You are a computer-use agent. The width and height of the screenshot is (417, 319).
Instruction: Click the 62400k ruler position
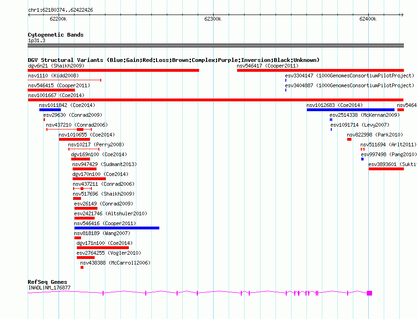368,19
